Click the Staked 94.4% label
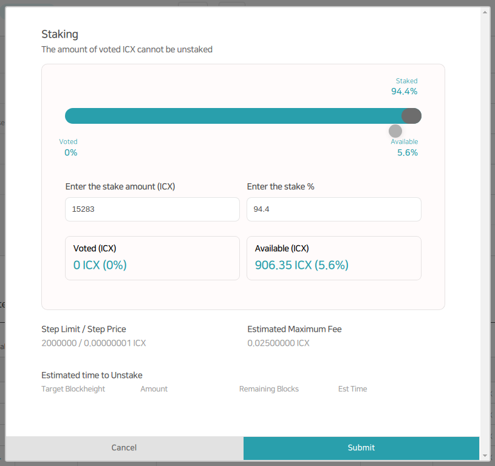 tap(405, 87)
